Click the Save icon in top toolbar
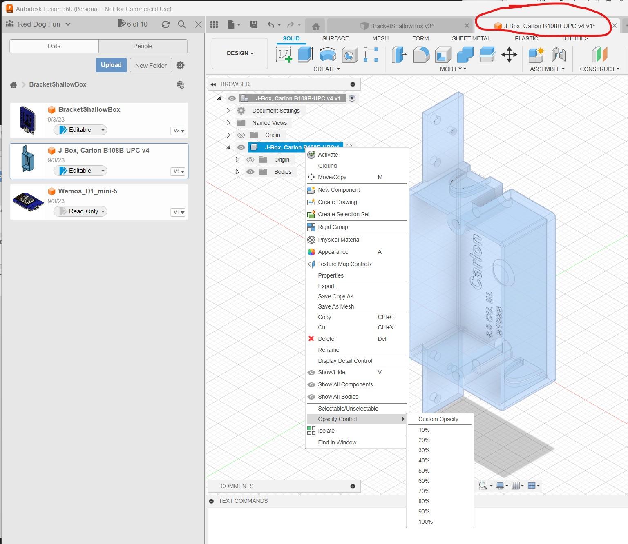The height and width of the screenshot is (544, 628). [x=254, y=24]
